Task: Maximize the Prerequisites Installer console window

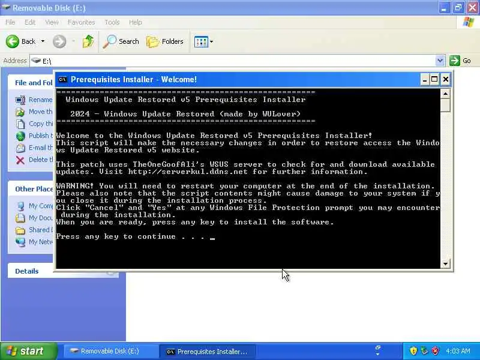Action: (434, 80)
